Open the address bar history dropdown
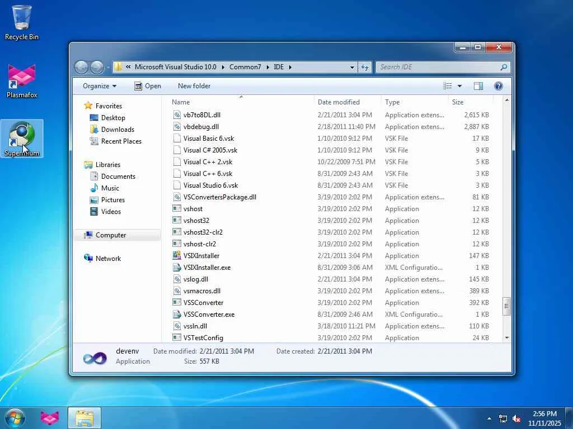The height and width of the screenshot is (429, 573). tap(352, 68)
